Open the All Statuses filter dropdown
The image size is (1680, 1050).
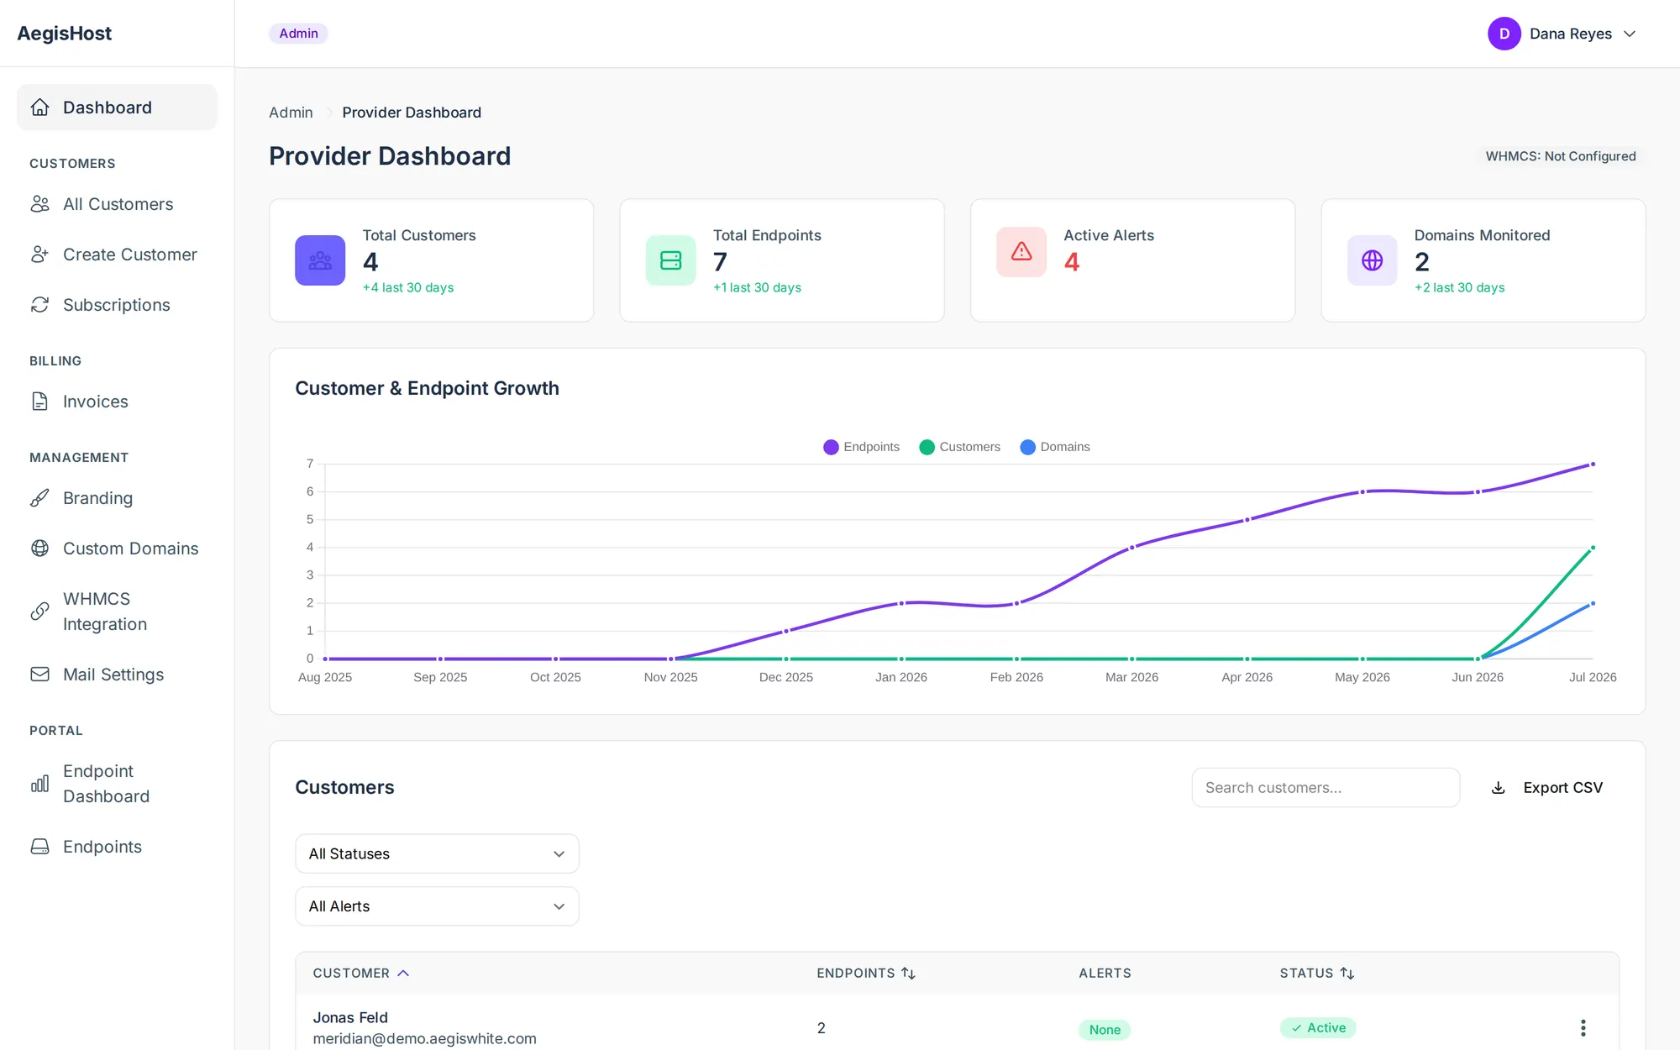click(437, 854)
